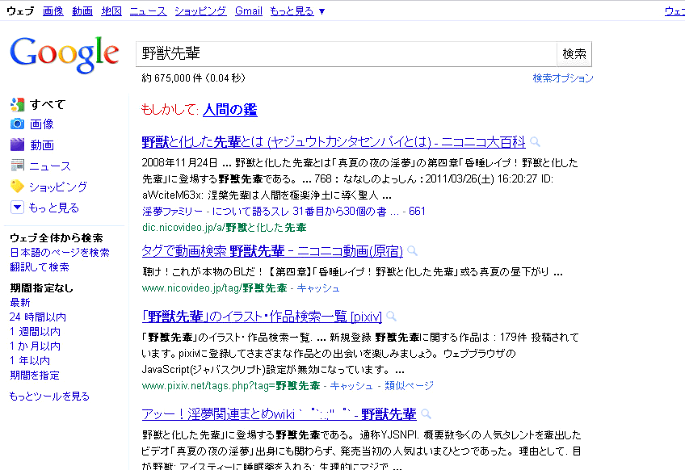Click the 期間指定なし heading
Viewport: 685px width, 470px height.
tap(41, 287)
